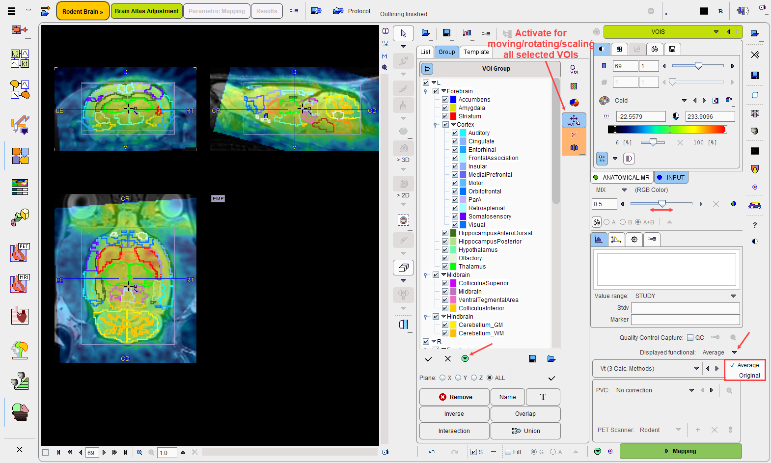Open the help question mark icon
The width and height of the screenshot is (771, 463).
point(755,225)
